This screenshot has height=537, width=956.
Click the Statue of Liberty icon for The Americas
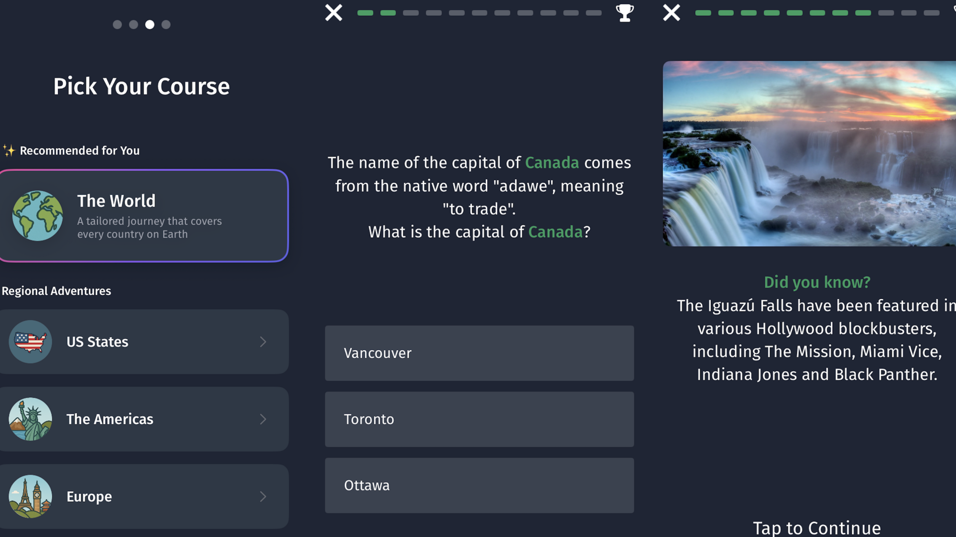point(30,419)
